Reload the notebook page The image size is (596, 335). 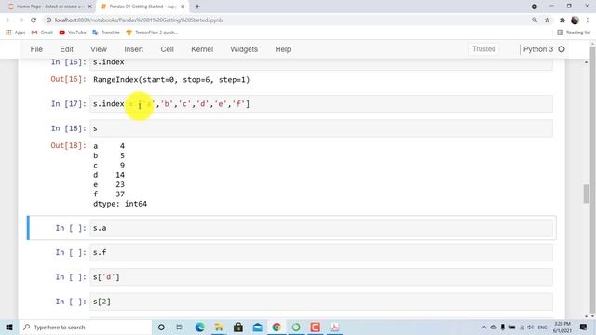tap(34, 20)
